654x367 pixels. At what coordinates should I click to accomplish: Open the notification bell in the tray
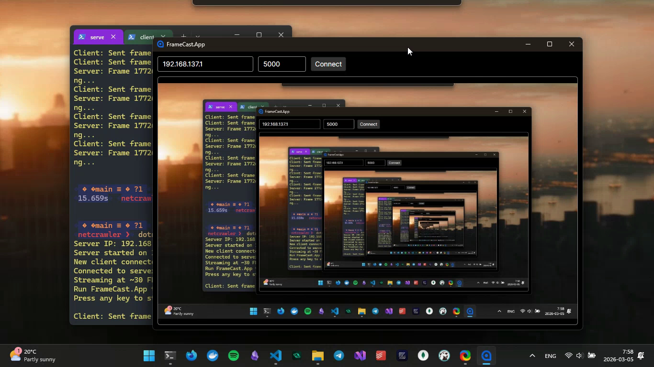tap(641, 356)
